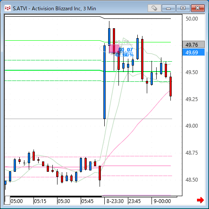Click the 49.25 price axis label
209x209 pixels.
192,99
